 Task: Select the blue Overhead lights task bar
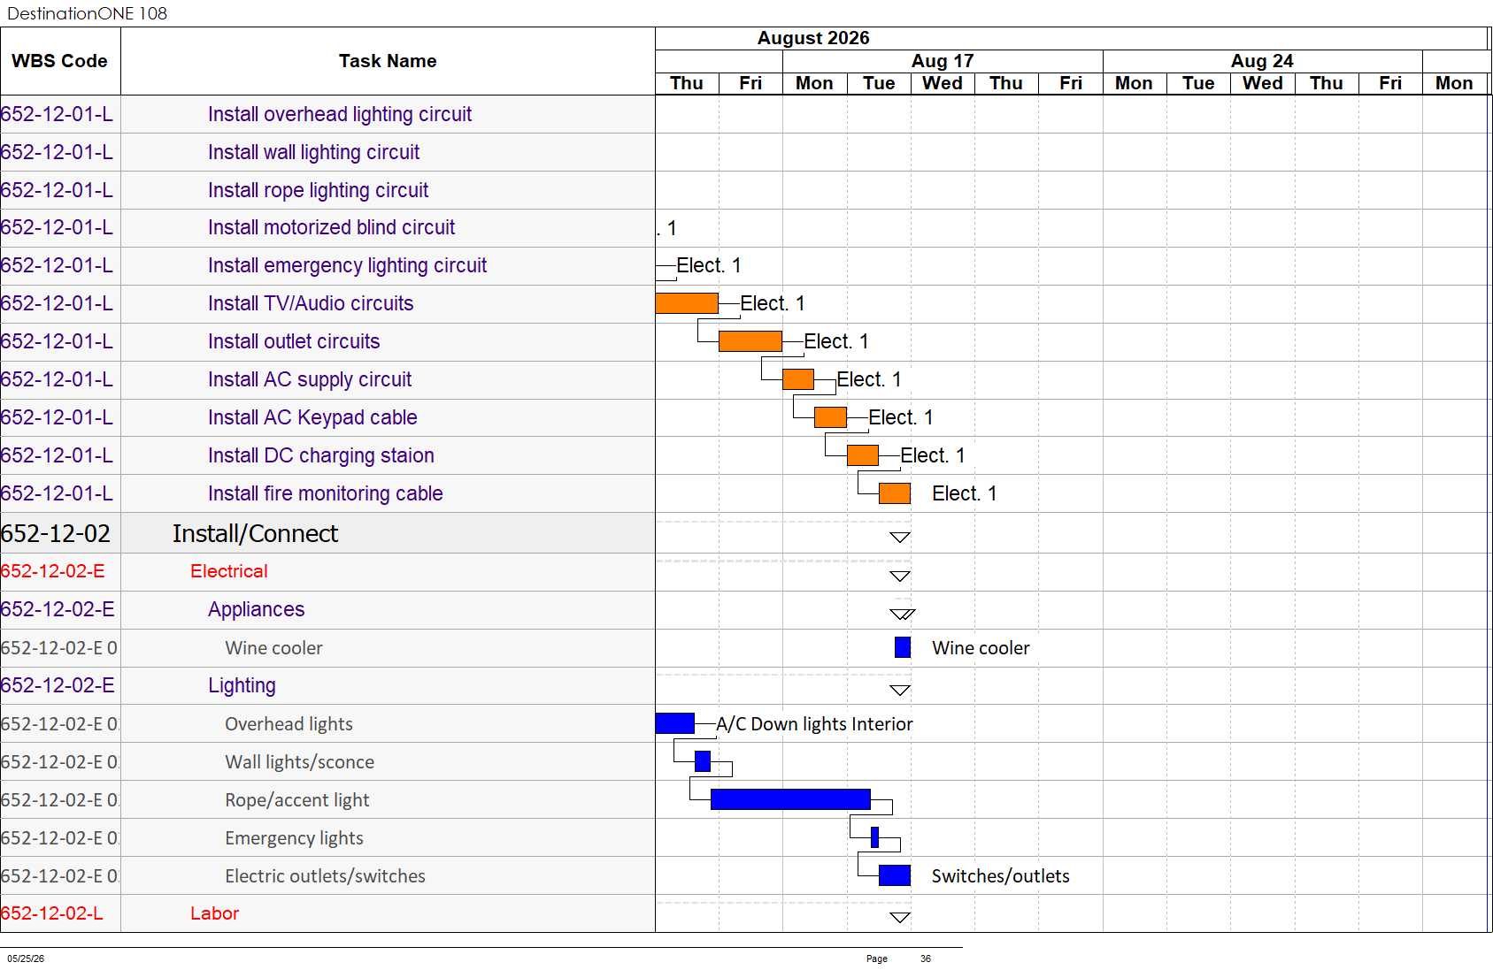pos(674,723)
